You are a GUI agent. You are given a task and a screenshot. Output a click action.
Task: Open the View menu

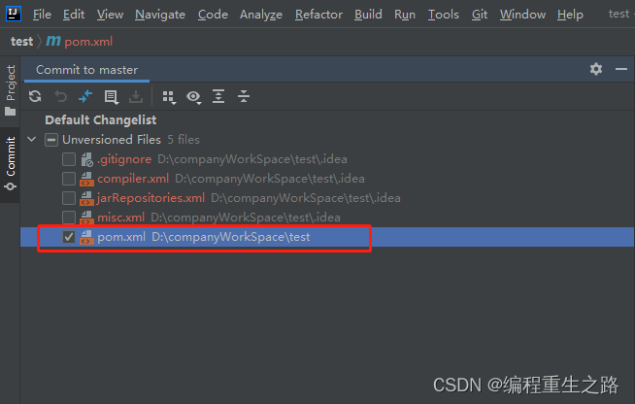pos(110,15)
